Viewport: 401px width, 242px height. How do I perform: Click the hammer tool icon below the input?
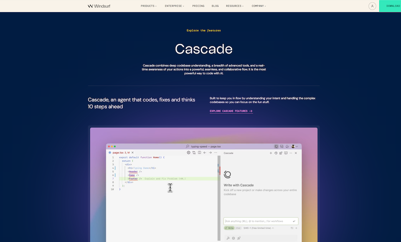228,238
